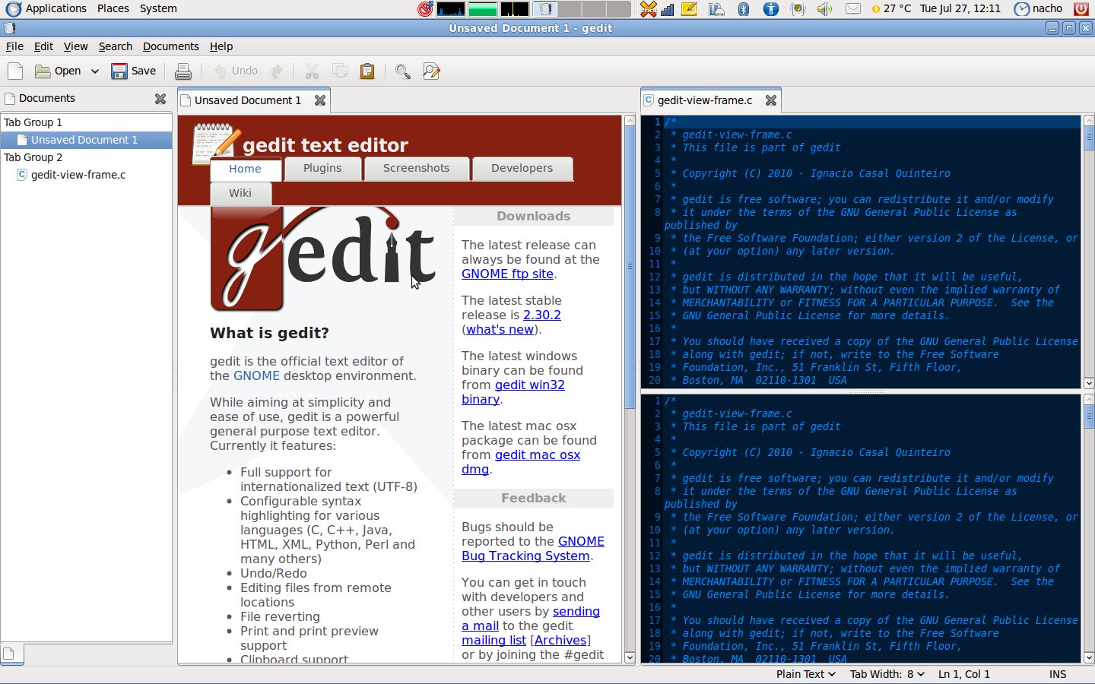Click bottom code view scroll down arrow
The image size is (1095, 684).
1089,657
